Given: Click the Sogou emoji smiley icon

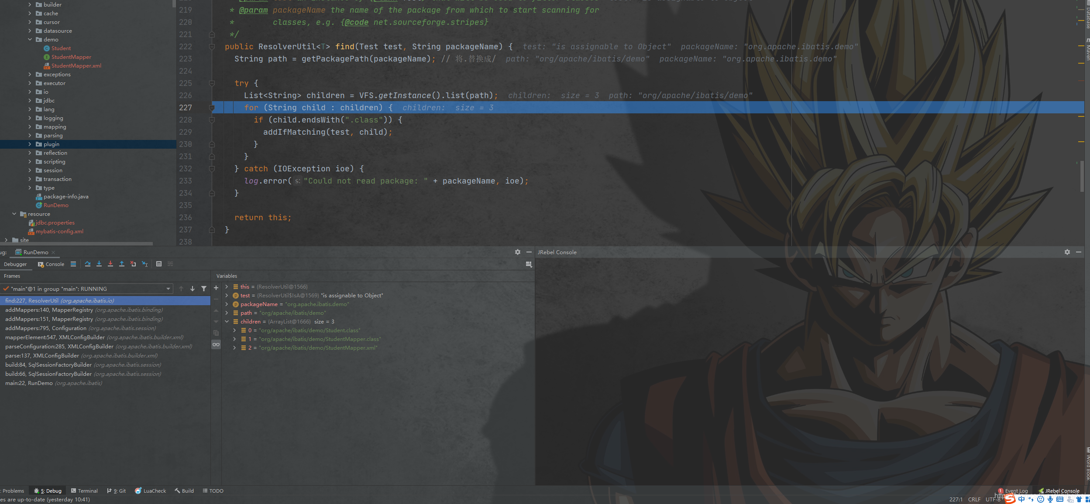Looking at the screenshot, I should [1041, 499].
